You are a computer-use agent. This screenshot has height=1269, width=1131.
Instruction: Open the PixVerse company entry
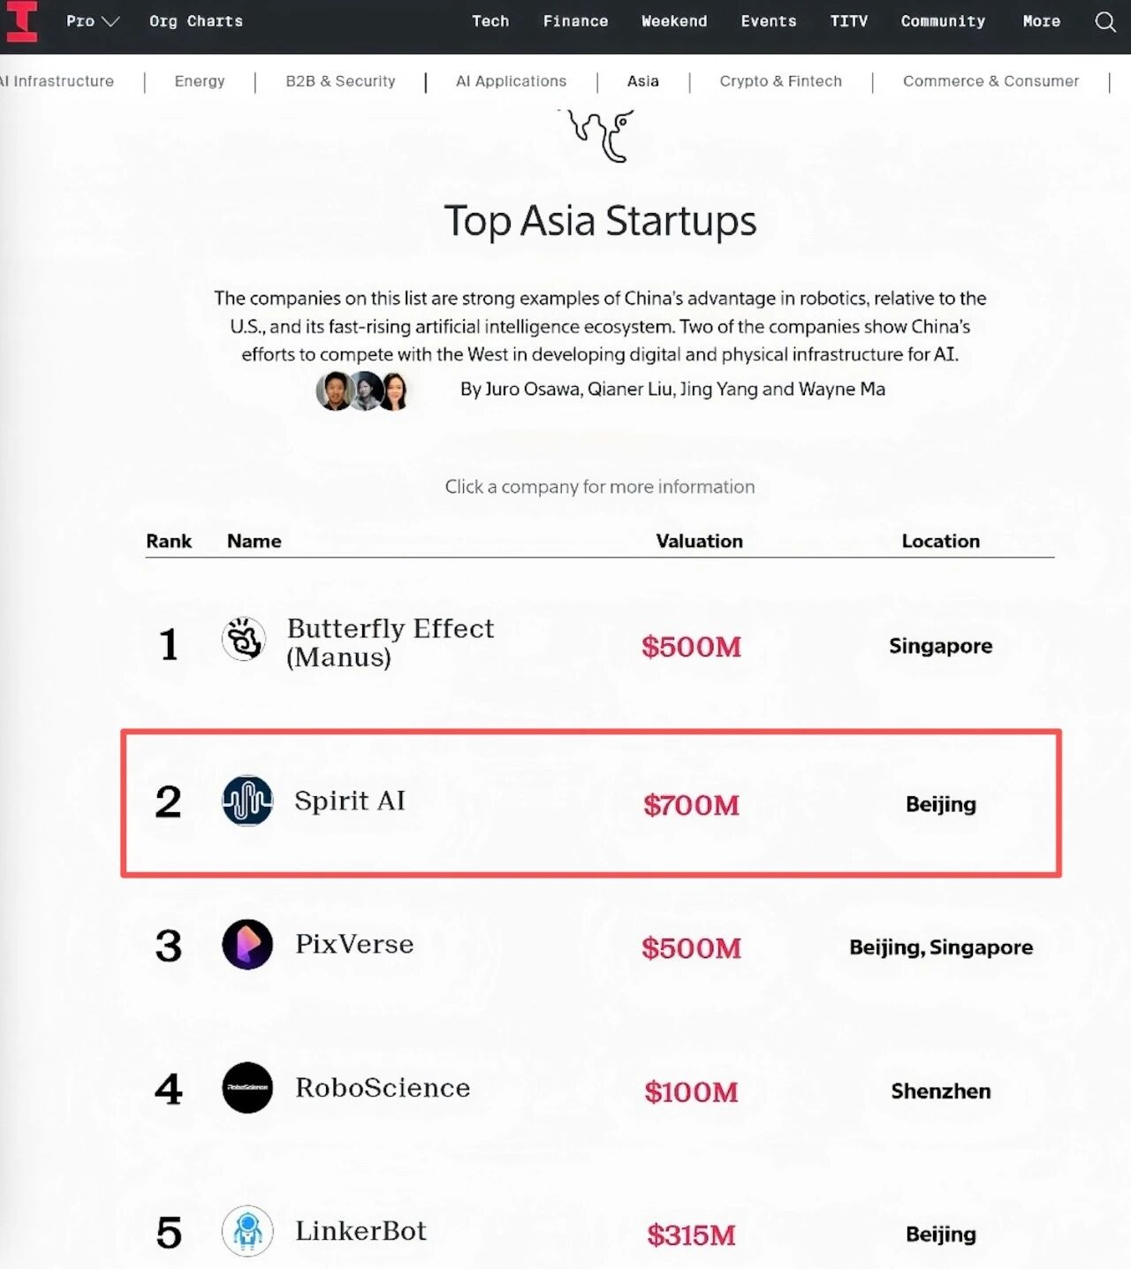click(354, 944)
